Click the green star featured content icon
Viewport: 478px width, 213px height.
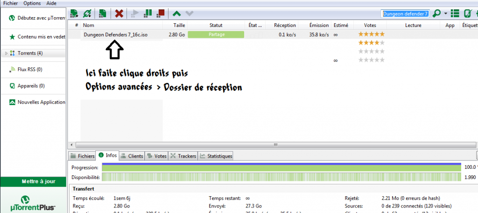pos(12,37)
